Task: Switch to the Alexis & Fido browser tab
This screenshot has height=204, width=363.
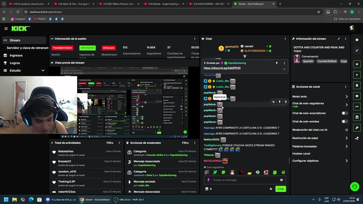Action: pos(74,4)
